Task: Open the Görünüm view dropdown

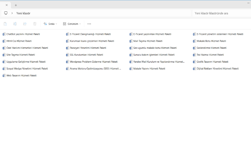Action: tap(72, 24)
